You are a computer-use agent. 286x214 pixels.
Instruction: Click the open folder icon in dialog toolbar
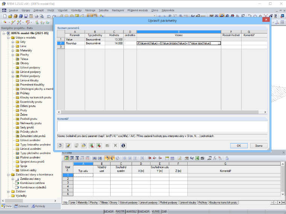tap(84, 146)
